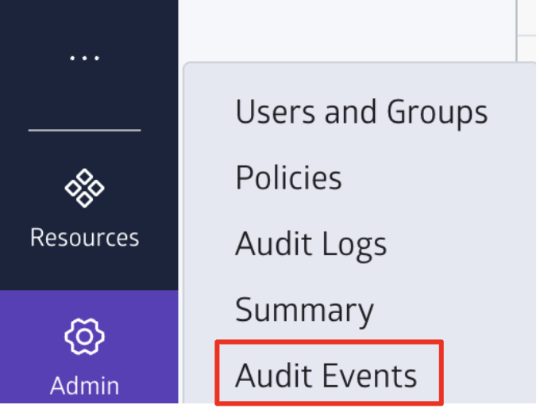
Task: Open the highlighted Audit Events item
Action: pos(326,376)
